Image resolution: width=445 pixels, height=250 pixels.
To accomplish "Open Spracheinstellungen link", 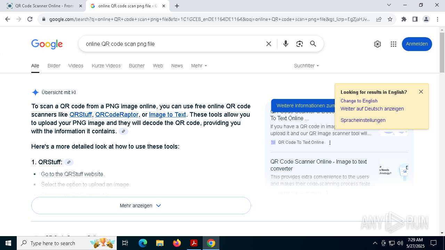I will coord(363,120).
